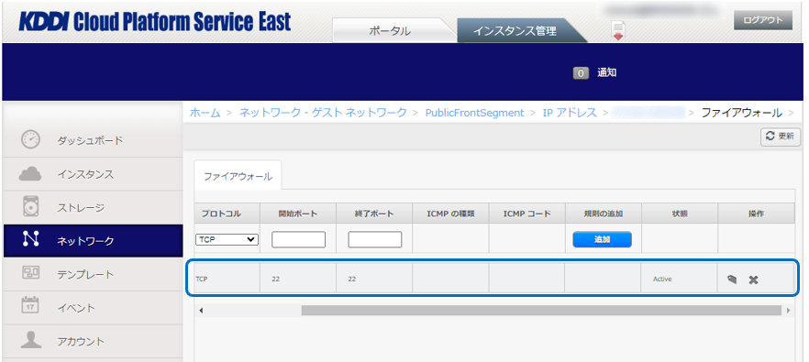Open PublicFrontSegment breadcrumb link

coord(474,113)
